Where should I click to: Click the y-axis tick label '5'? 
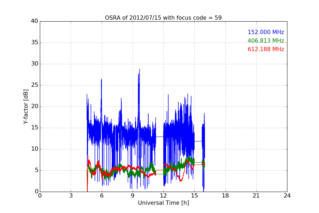tap(36, 170)
